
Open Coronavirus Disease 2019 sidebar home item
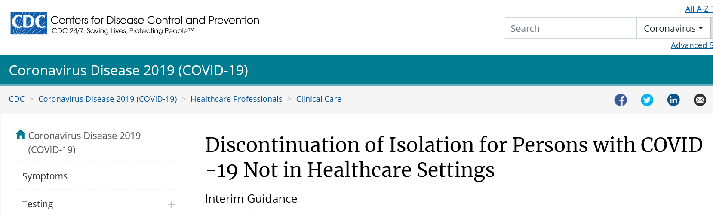pyautogui.click(x=84, y=142)
